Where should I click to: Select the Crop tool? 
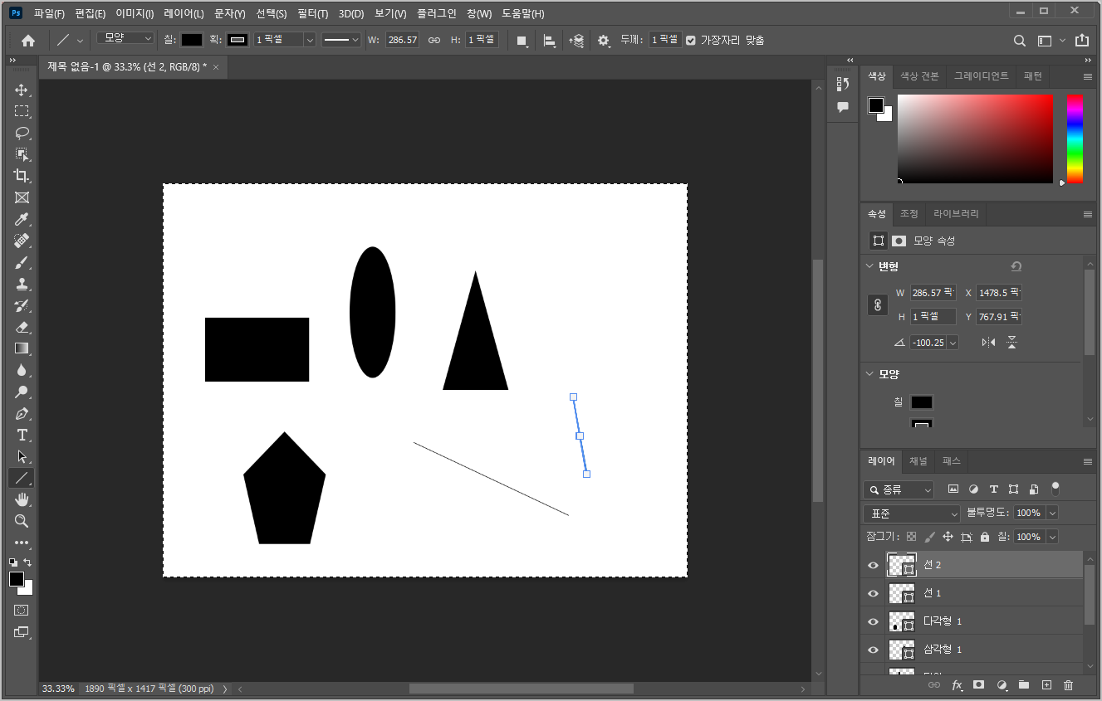pos(22,176)
